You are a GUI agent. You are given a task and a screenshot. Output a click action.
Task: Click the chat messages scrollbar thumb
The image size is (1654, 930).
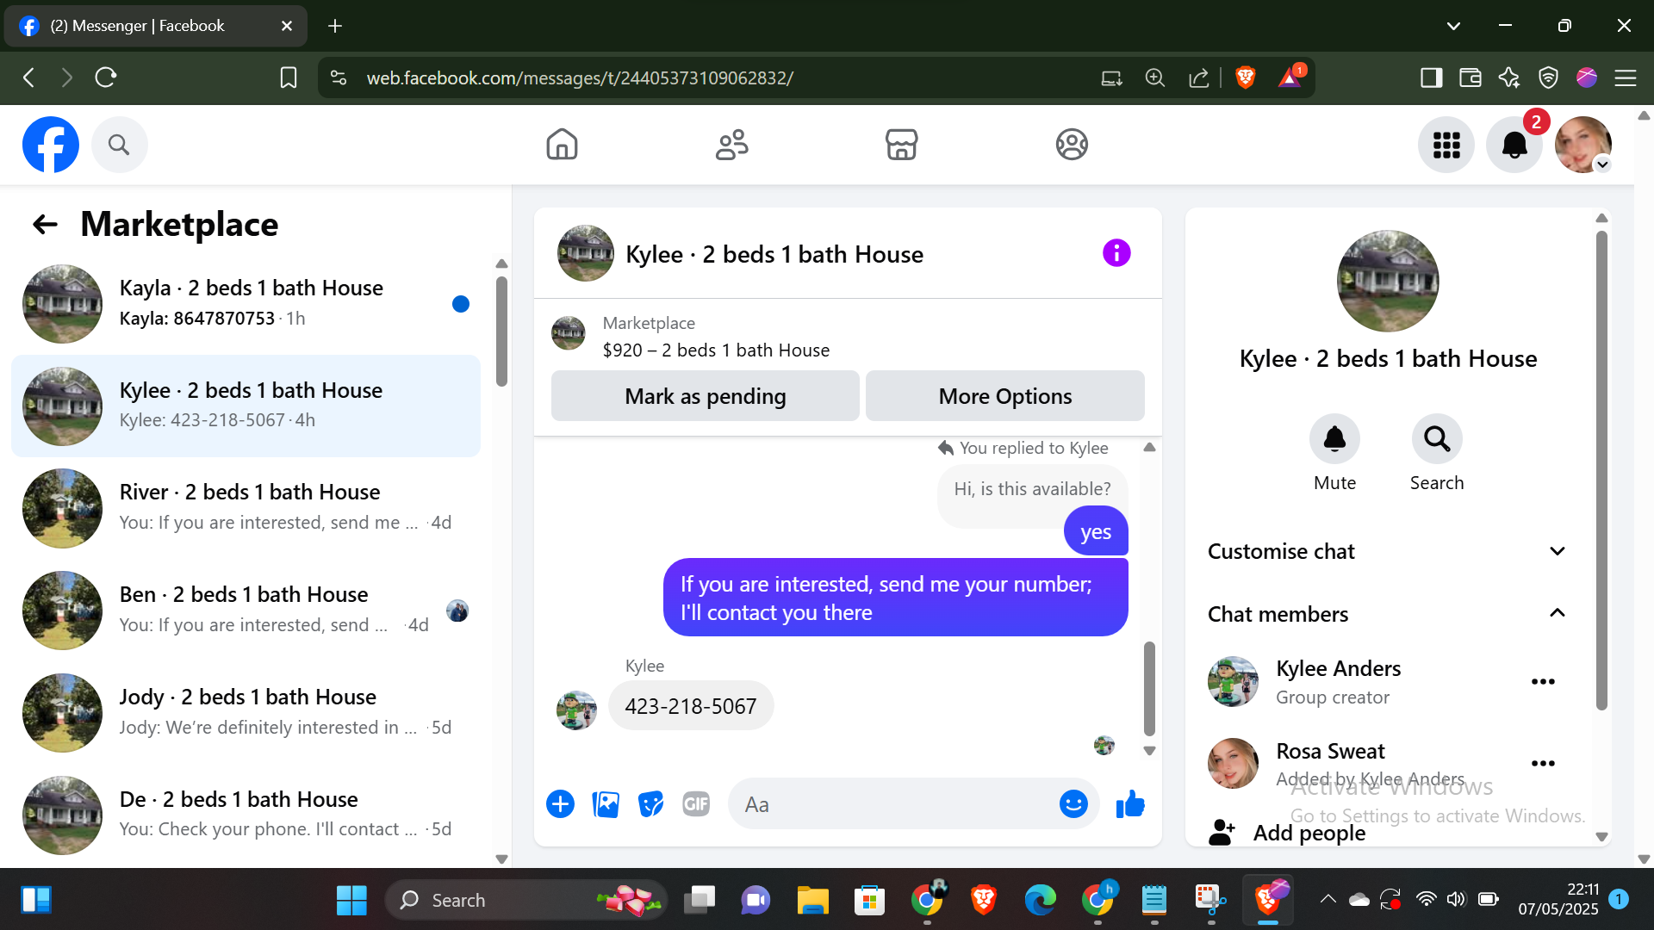point(1149,687)
